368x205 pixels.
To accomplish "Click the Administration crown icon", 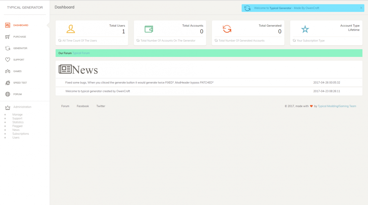I will (8, 107).
